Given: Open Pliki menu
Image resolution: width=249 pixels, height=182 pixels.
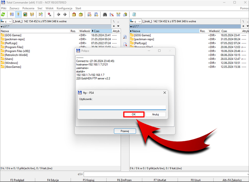Looking at the screenshot, I should pyautogui.click(x=4, y=8).
